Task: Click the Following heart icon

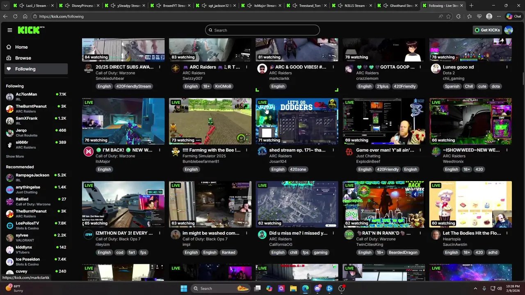Action: pos(9,69)
